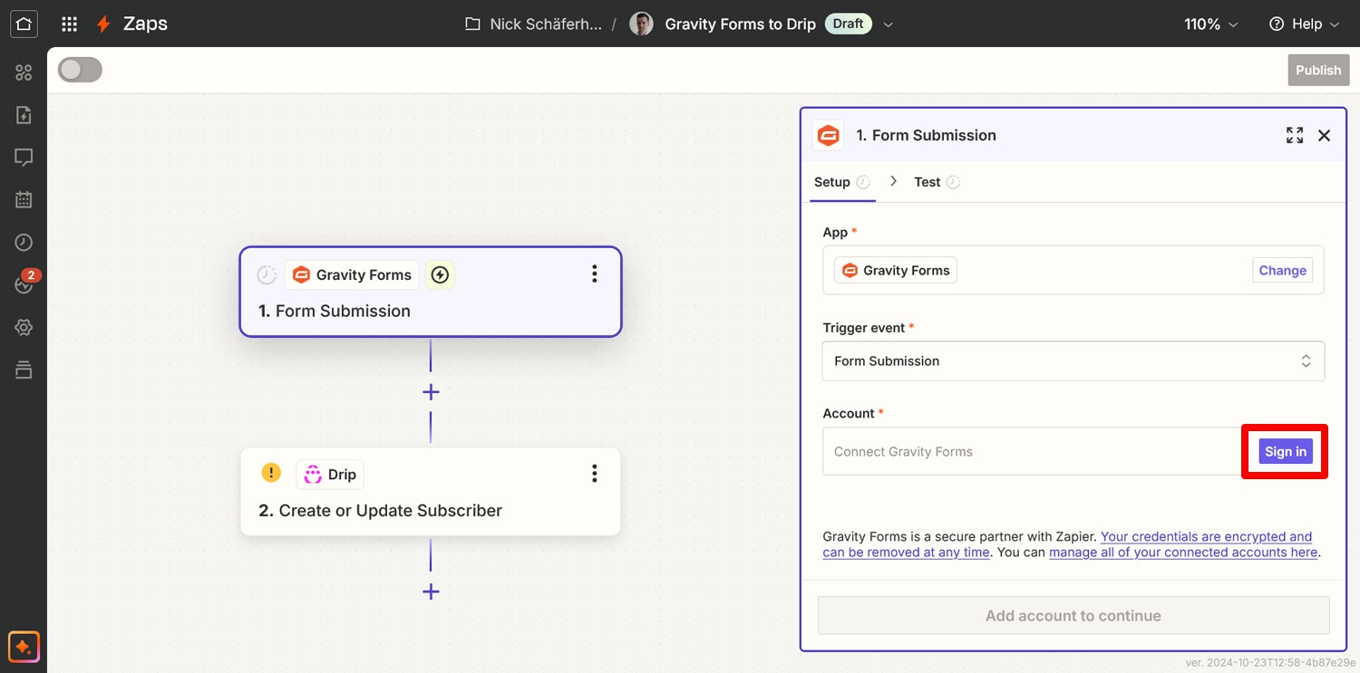The image size is (1360, 673).
Task: Click the Gravity Forms to Drip title
Action: tap(740, 24)
